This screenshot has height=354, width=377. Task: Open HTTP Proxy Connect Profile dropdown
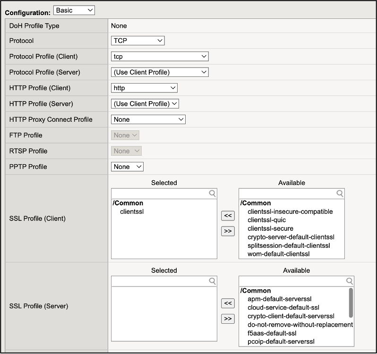pyautogui.click(x=148, y=119)
